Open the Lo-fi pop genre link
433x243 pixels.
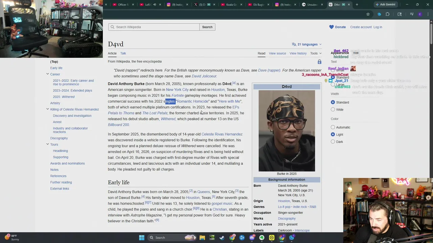284,207
